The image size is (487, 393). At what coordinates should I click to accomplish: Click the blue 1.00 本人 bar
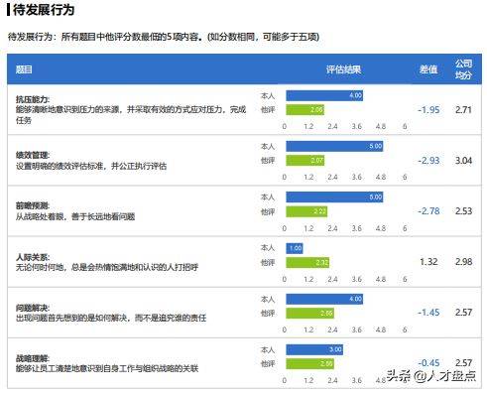(x=295, y=248)
